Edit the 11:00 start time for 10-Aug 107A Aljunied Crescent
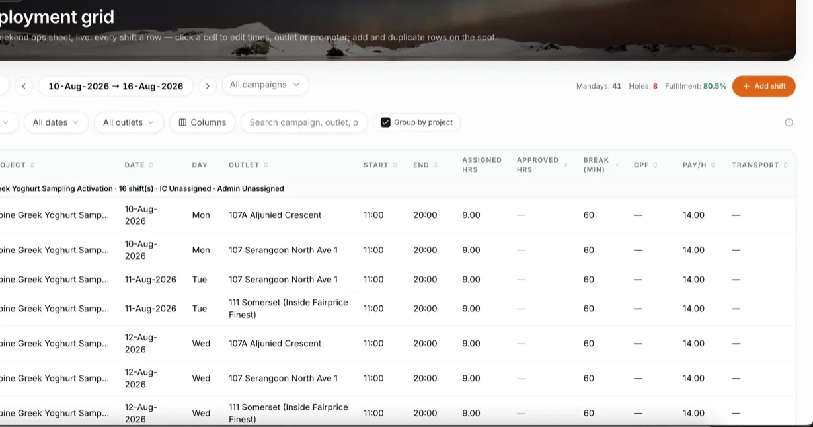 click(373, 215)
